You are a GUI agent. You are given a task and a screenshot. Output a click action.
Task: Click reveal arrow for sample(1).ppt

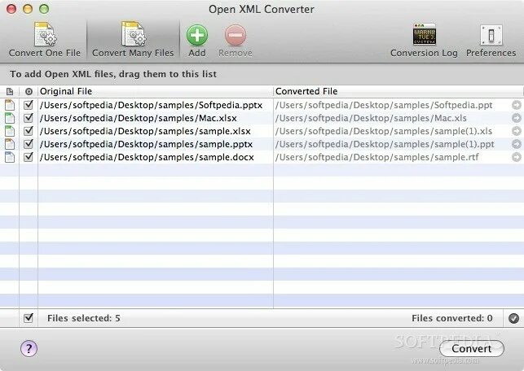[x=517, y=144]
